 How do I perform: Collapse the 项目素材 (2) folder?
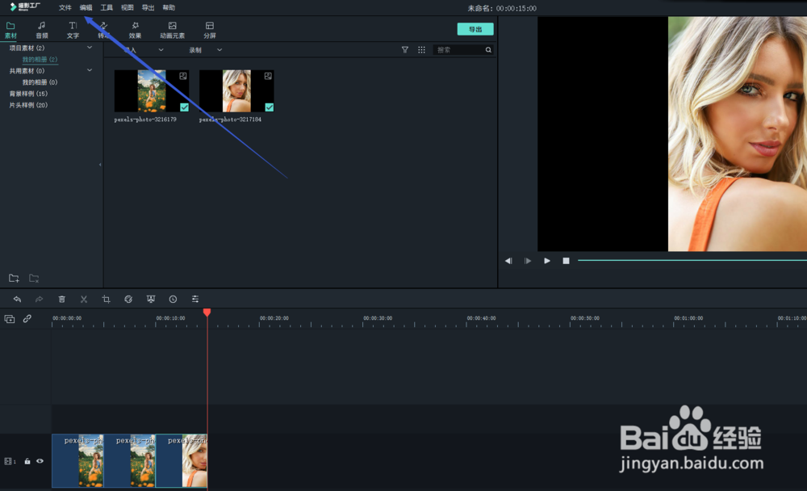tap(90, 48)
